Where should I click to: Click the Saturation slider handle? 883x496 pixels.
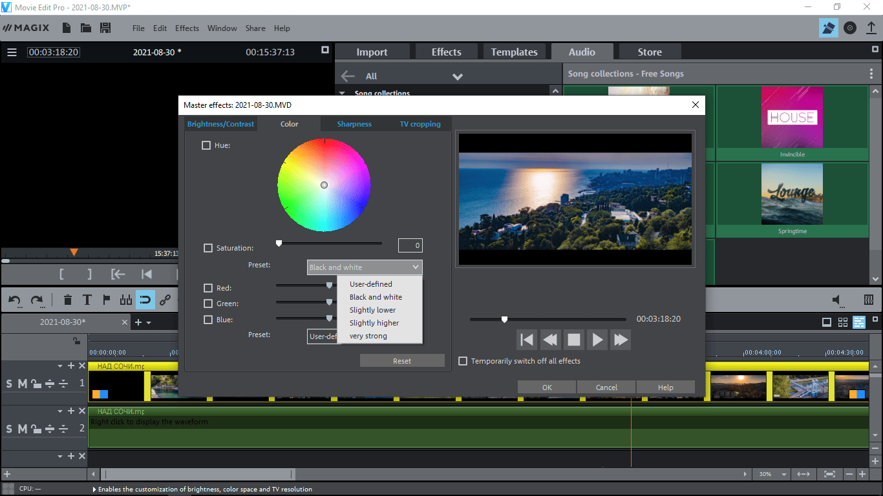[x=279, y=243]
